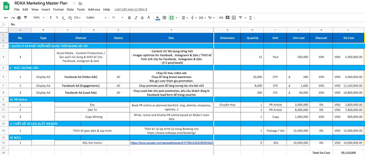Image resolution: width=365 pixels, height=155 pixels.
Task: Insert a comment from the toolbar
Action: [x=227, y=18]
